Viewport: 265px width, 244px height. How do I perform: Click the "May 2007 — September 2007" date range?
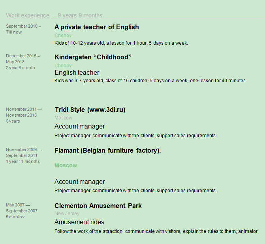pos(22,208)
